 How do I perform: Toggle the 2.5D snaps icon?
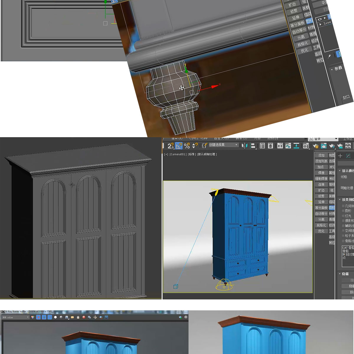pyautogui.click(x=171, y=146)
